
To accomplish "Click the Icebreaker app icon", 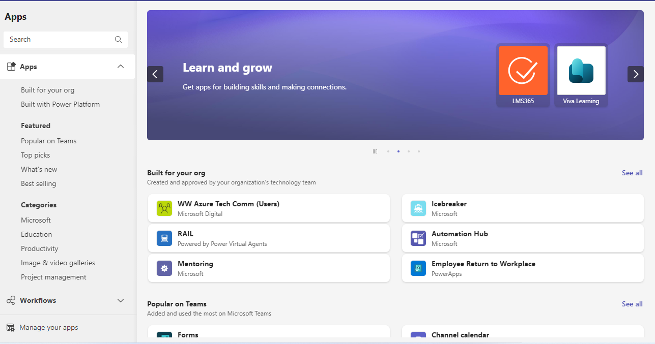I will coord(418,208).
